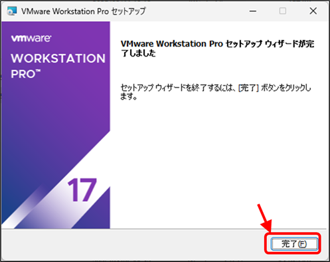Click the gray footer area beside Finish

(133, 245)
